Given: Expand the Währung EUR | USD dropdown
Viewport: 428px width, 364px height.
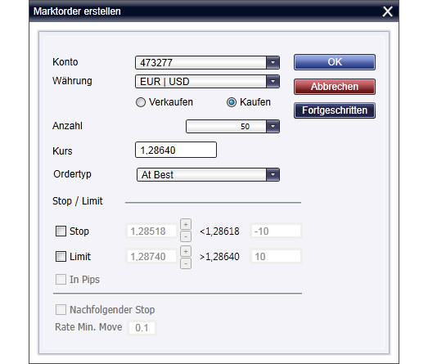Looking at the screenshot, I should click(273, 81).
